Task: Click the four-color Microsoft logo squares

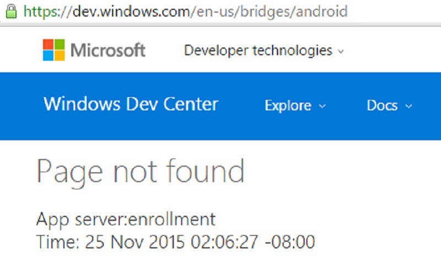Action: coord(53,50)
